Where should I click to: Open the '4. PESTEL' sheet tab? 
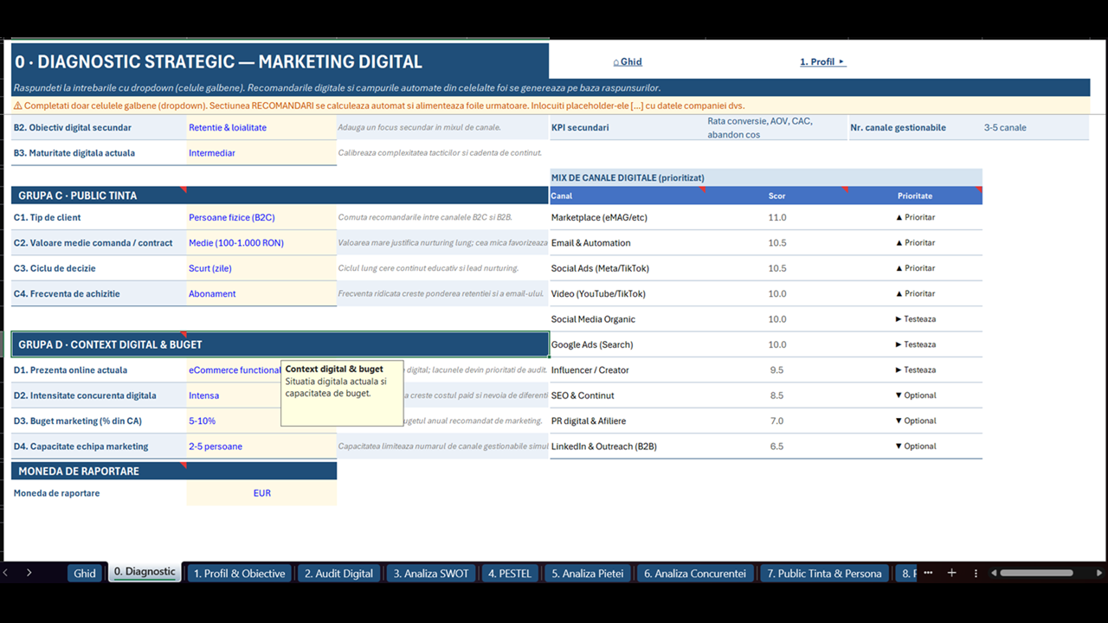510,573
